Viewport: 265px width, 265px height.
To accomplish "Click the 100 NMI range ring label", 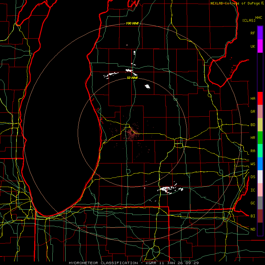I will [132, 23].
